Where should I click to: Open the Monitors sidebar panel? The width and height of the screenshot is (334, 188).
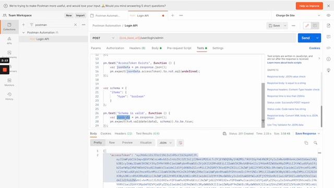point(9,83)
